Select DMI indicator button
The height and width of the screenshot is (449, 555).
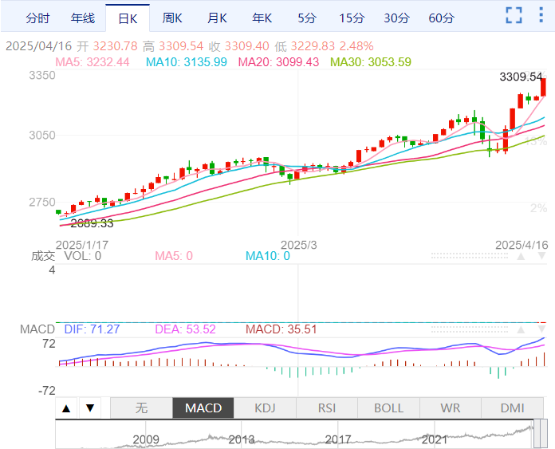click(512, 408)
